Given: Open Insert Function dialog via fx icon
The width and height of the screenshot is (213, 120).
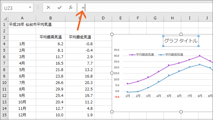Looking at the screenshot, I should [x=71, y=7].
